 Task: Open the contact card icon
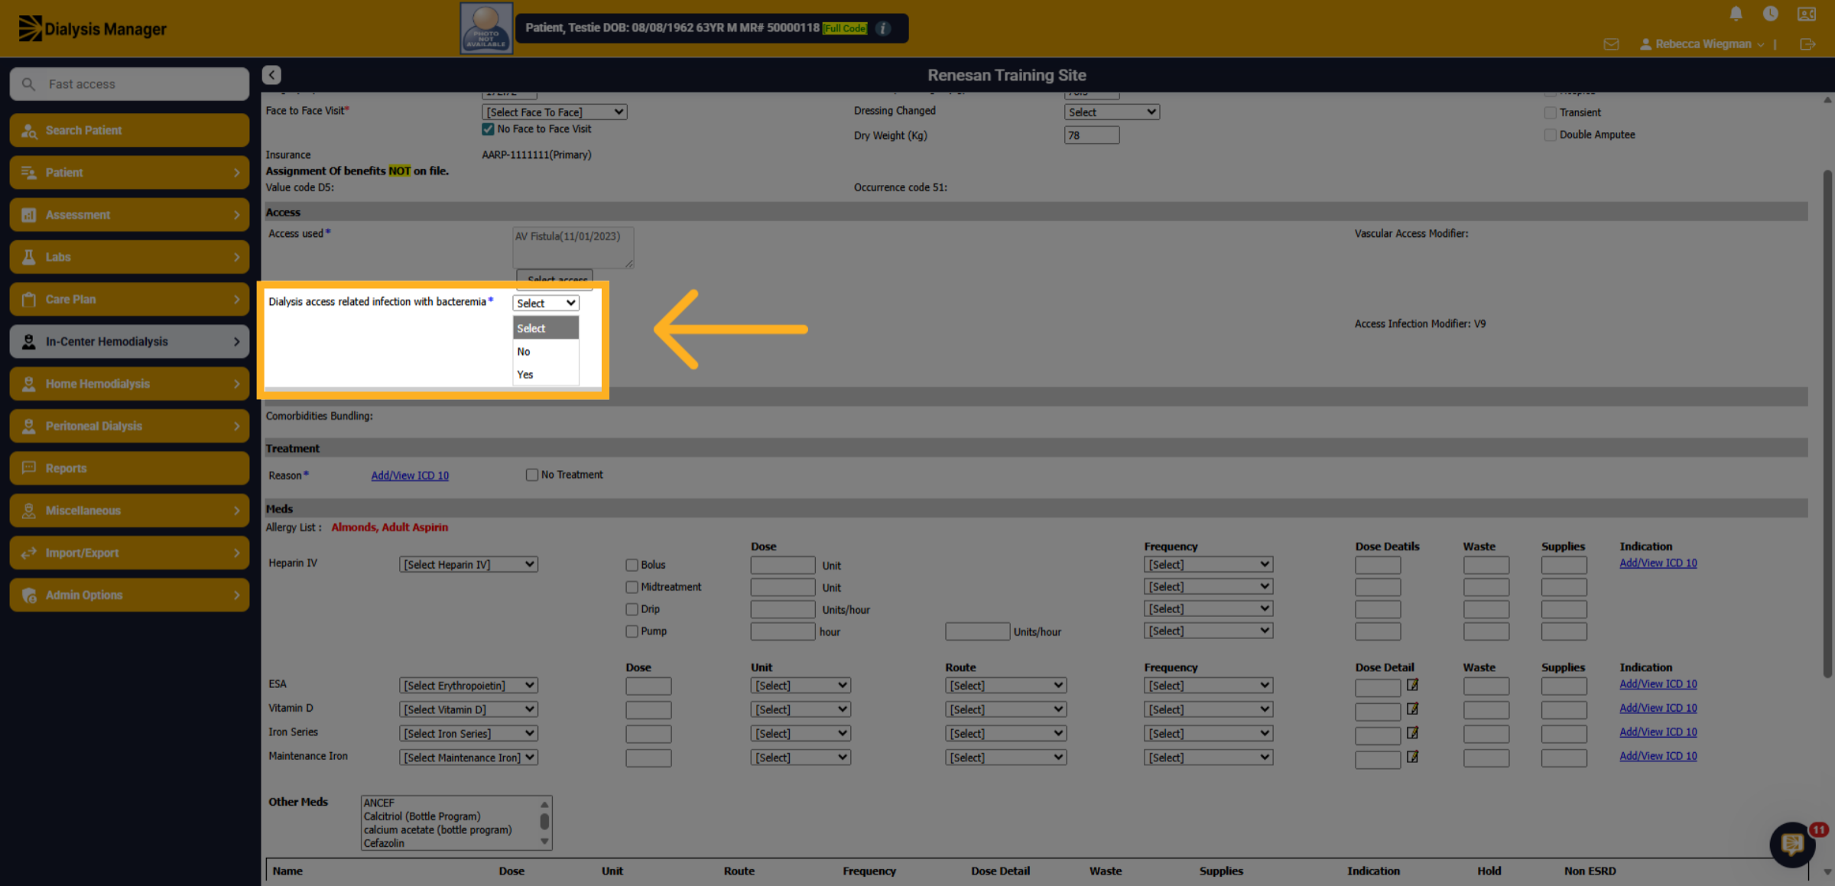[1806, 14]
